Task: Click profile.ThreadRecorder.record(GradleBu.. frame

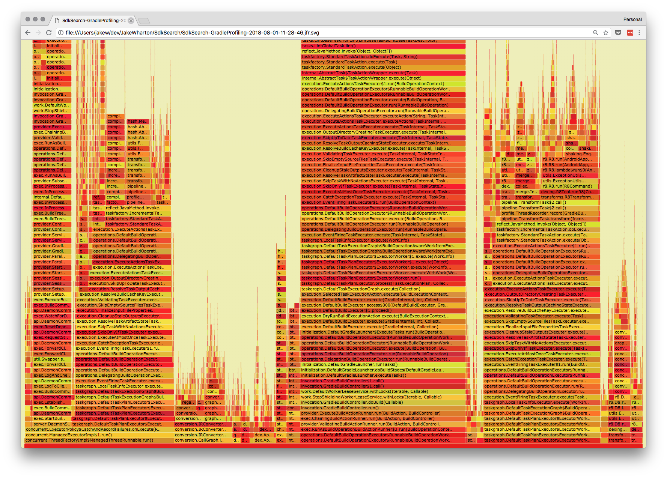Action: click(x=550, y=213)
